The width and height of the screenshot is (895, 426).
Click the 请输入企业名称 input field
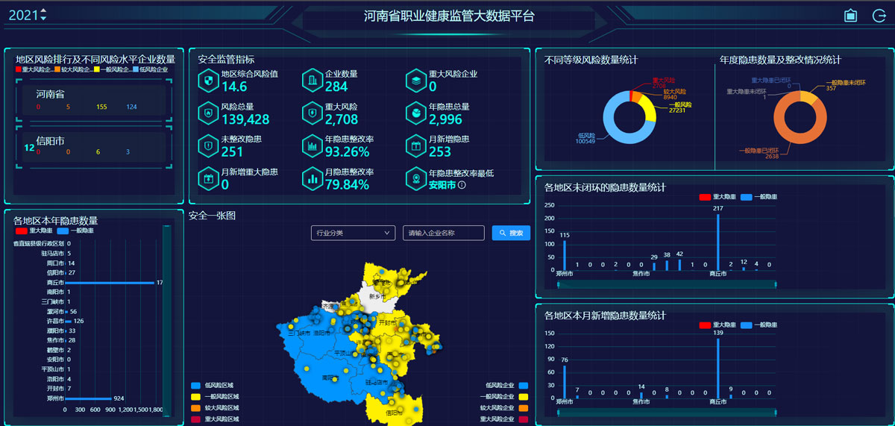[x=443, y=234]
